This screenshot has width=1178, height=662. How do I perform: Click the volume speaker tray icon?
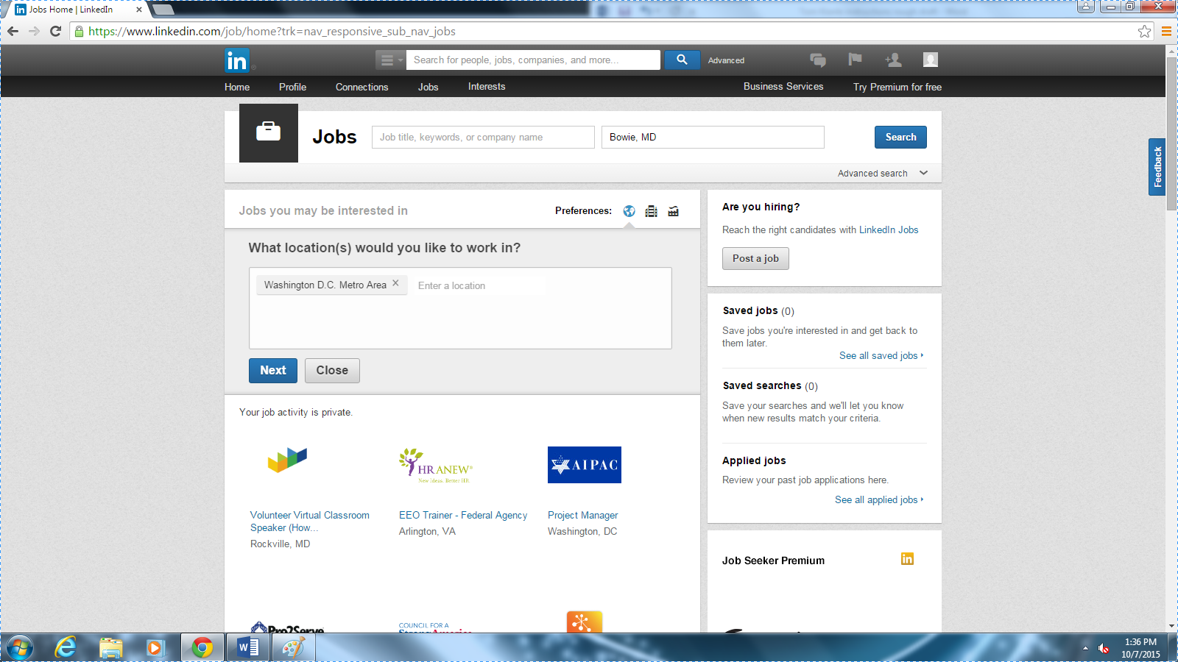click(x=1103, y=648)
